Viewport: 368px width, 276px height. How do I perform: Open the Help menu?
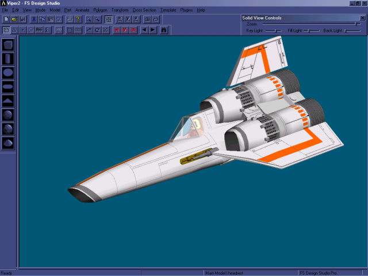click(201, 10)
